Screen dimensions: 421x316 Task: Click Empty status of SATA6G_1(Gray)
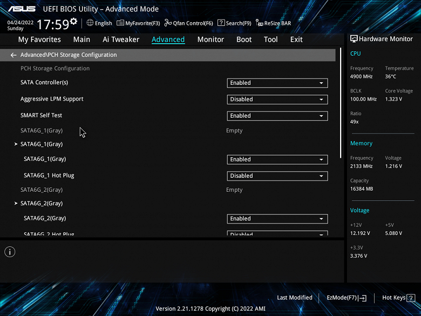coord(234,131)
